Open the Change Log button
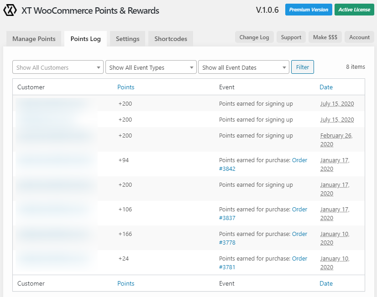377x297 pixels. tap(254, 37)
